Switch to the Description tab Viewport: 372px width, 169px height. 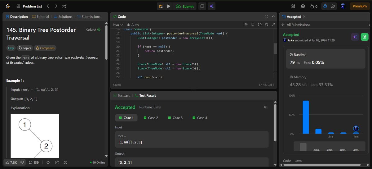[x=17, y=16]
